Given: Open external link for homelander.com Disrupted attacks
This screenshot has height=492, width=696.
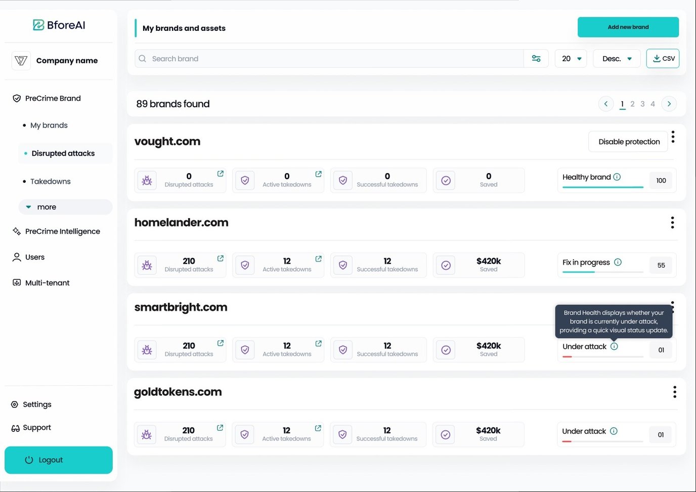Looking at the screenshot, I should tap(221, 258).
